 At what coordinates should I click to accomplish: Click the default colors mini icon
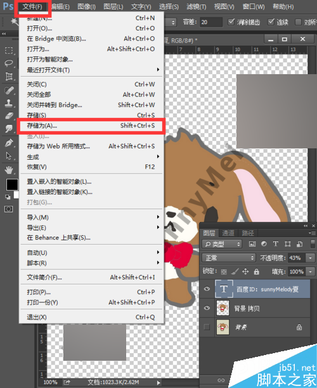tap(8, 197)
